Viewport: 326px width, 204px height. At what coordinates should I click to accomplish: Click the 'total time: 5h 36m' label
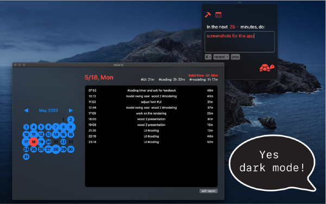tap(203, 76)
